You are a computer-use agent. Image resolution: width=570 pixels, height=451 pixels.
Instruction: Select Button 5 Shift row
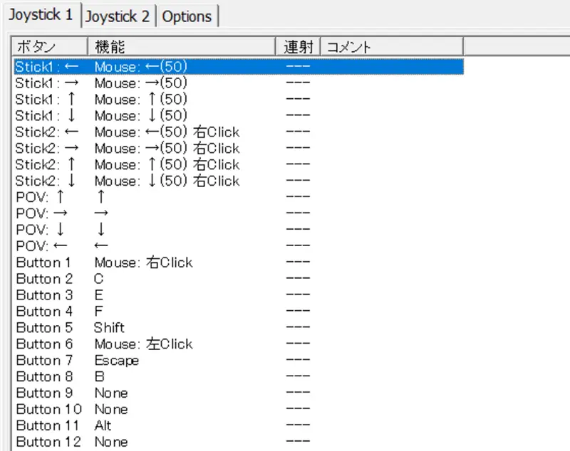click(239, 328)
